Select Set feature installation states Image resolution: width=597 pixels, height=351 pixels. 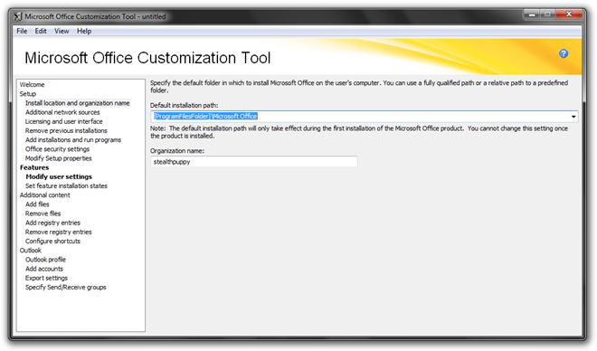[66, 185]
